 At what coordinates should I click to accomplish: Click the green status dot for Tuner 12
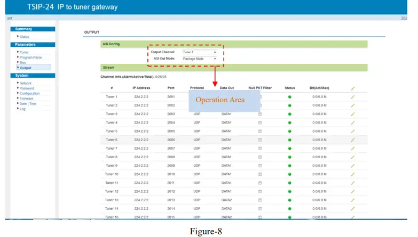290,192
